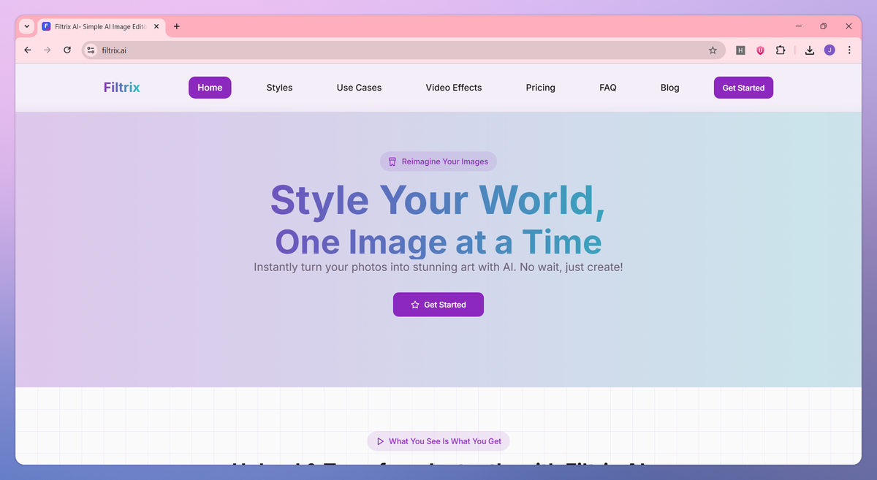Viewport: 877px width, 480px height.
Task: Minimize the browser window
Action: pyautogui.click(x=797, y=26)
